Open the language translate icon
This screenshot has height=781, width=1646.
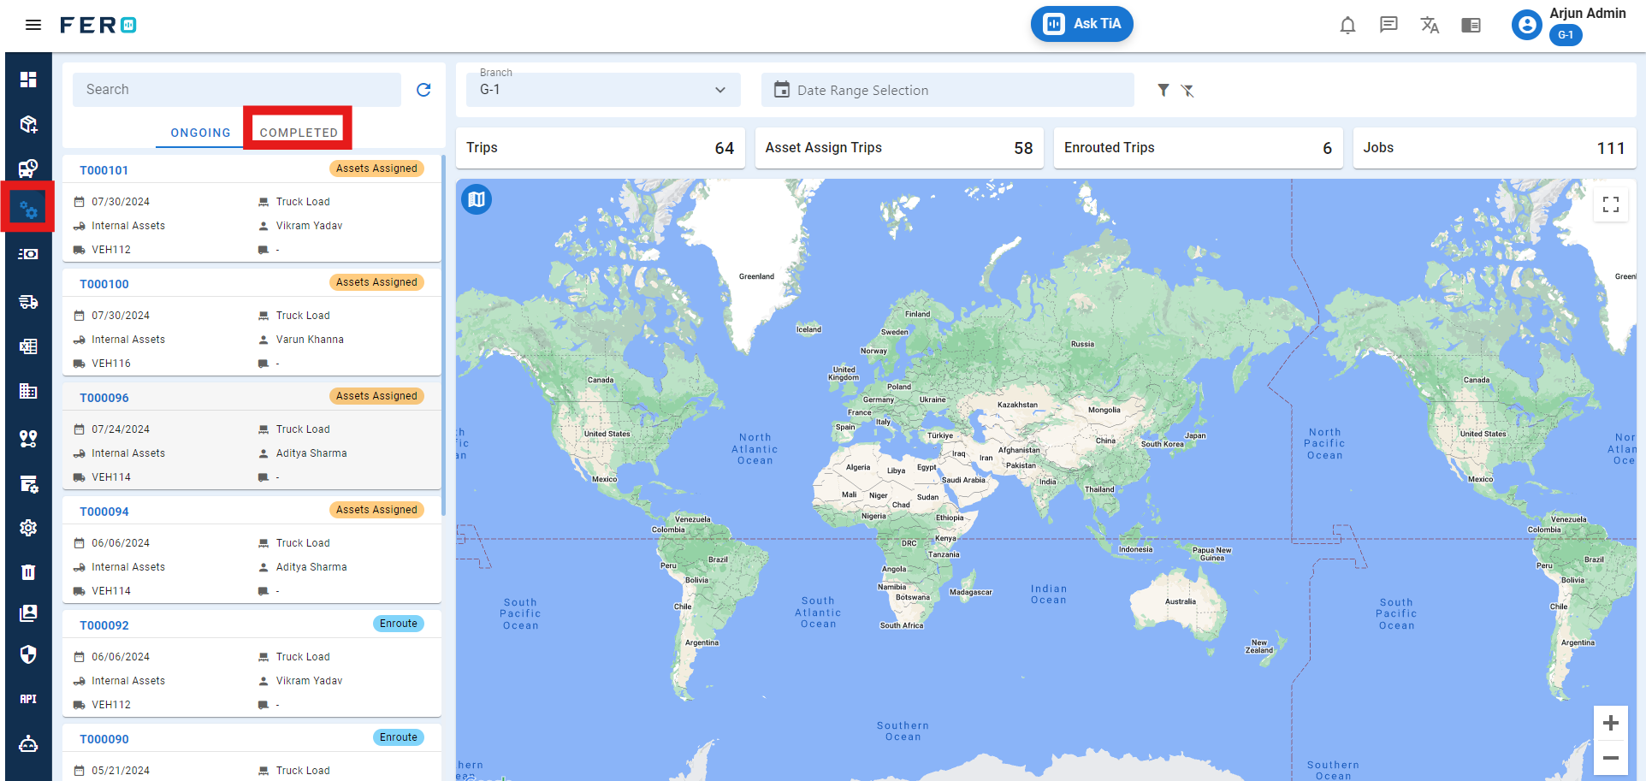pyautogui.click(x=1430, y=25)
